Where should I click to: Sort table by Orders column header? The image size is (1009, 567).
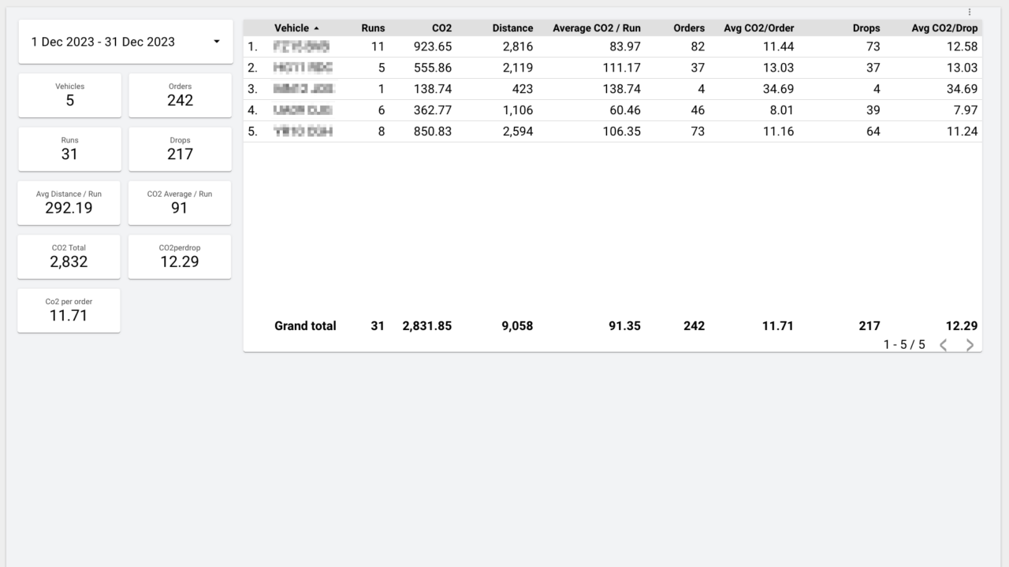(689, 28)
